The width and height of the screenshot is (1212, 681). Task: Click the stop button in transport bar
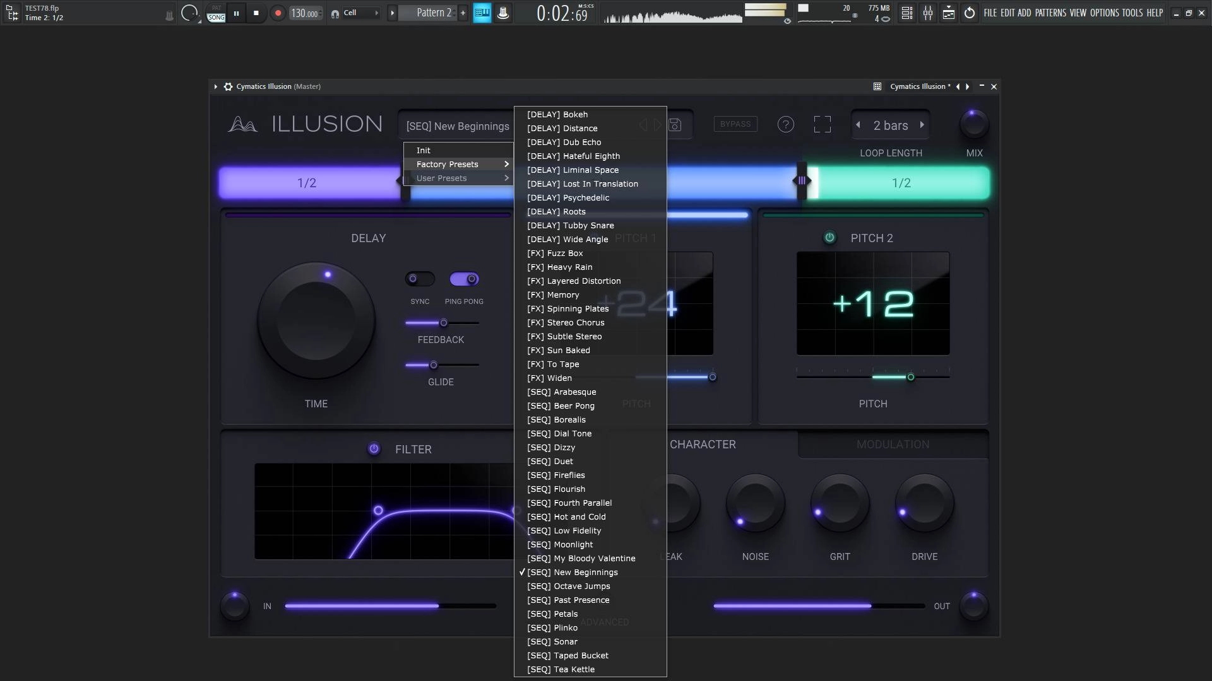[x=256, y=13]
